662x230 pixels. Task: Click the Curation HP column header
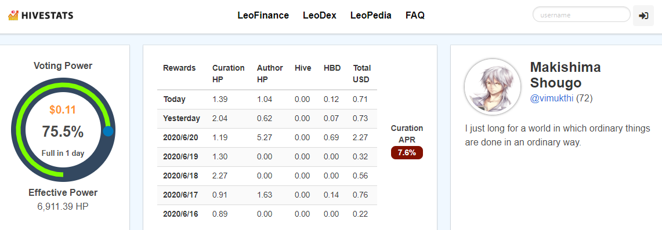click(229, 74)
